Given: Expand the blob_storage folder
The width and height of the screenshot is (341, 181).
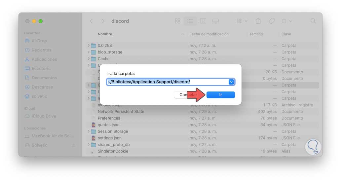Looking at the screenshot, I should pyautogui.click(x=89, y=52).
